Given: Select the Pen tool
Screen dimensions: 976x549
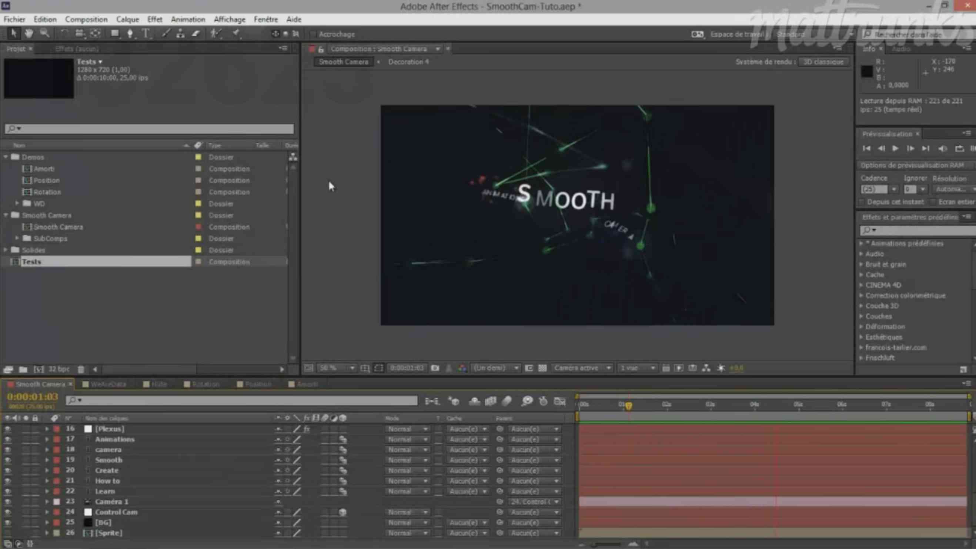Looking at the screenshot, I should pyautogui.click(x=130, y=34).
